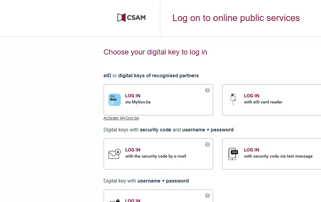Open the Activate MyGov.be link
The height and width of the screenshot is (202, 321).
(121, 118)
